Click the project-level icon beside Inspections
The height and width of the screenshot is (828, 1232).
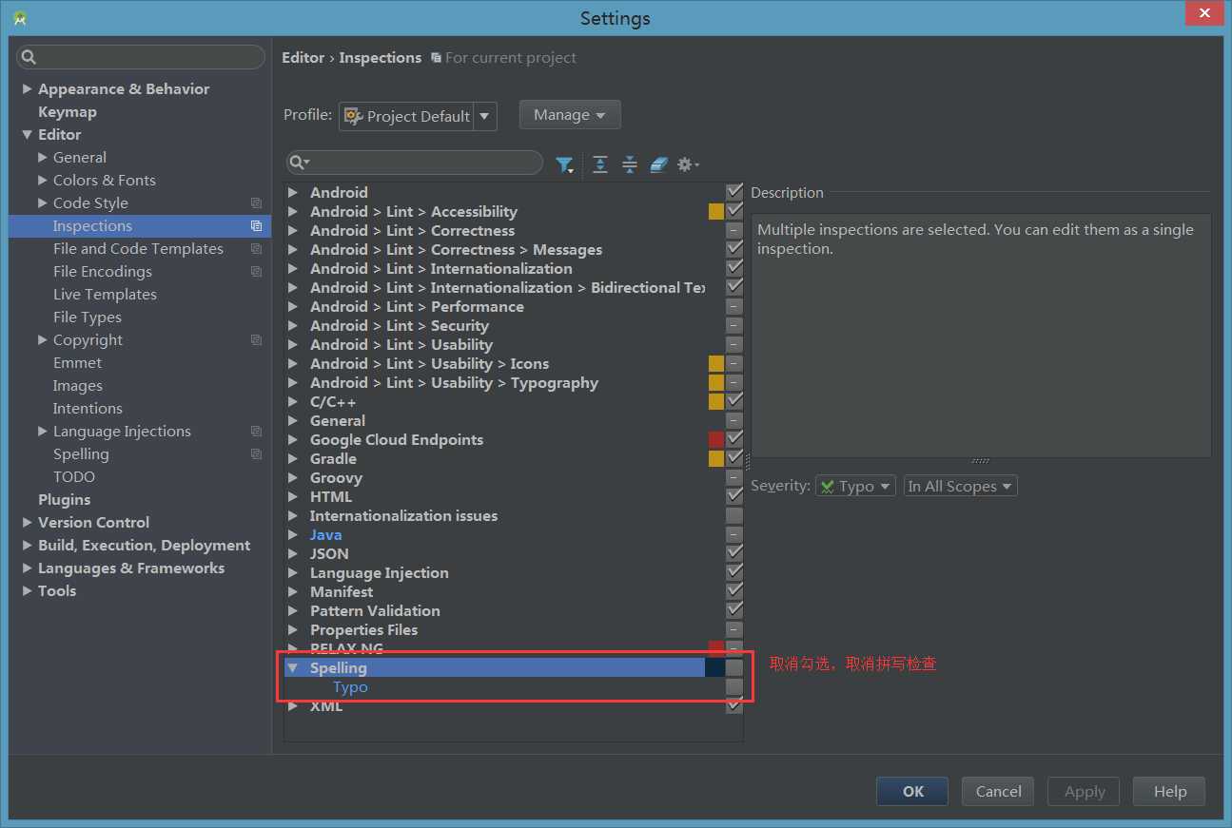(x=256, y=226)
